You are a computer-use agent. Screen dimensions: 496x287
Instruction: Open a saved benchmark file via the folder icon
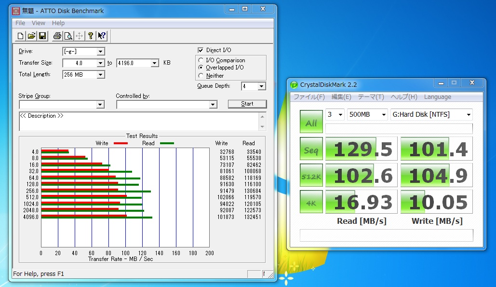click(31, 36)
